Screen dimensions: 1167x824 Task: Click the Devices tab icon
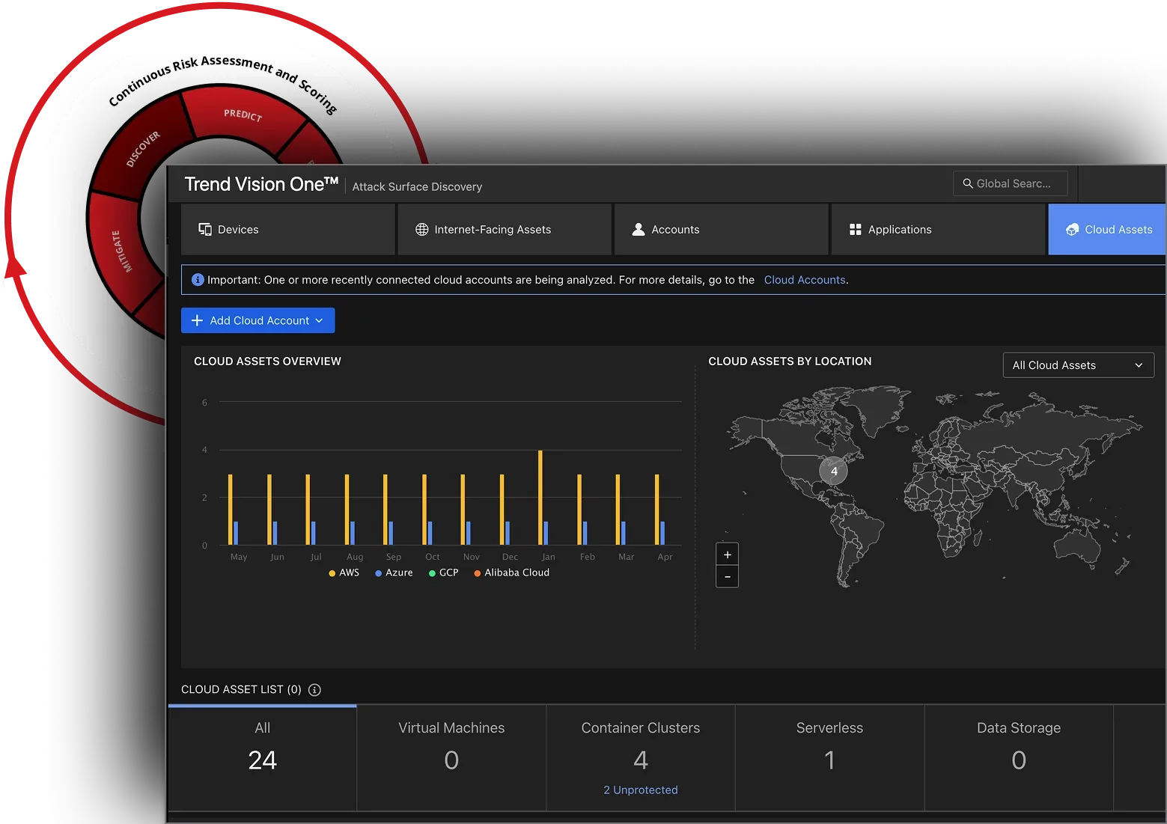tap(204, 230)
